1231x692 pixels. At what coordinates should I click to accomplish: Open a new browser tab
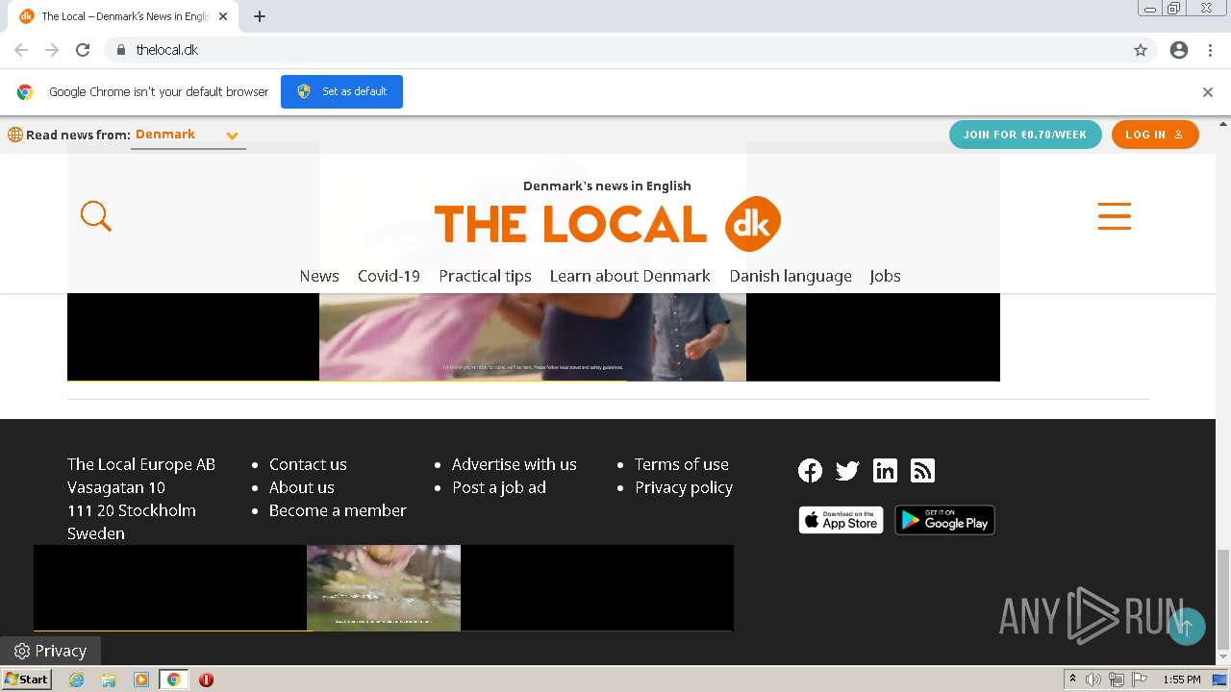point(260,16)
